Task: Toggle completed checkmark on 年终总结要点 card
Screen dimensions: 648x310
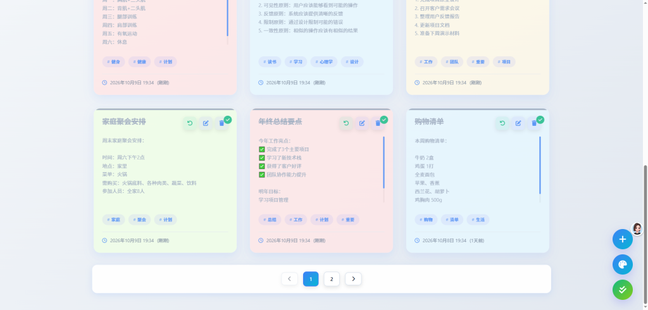Action: pyautogui.click(x=384, y=120)
